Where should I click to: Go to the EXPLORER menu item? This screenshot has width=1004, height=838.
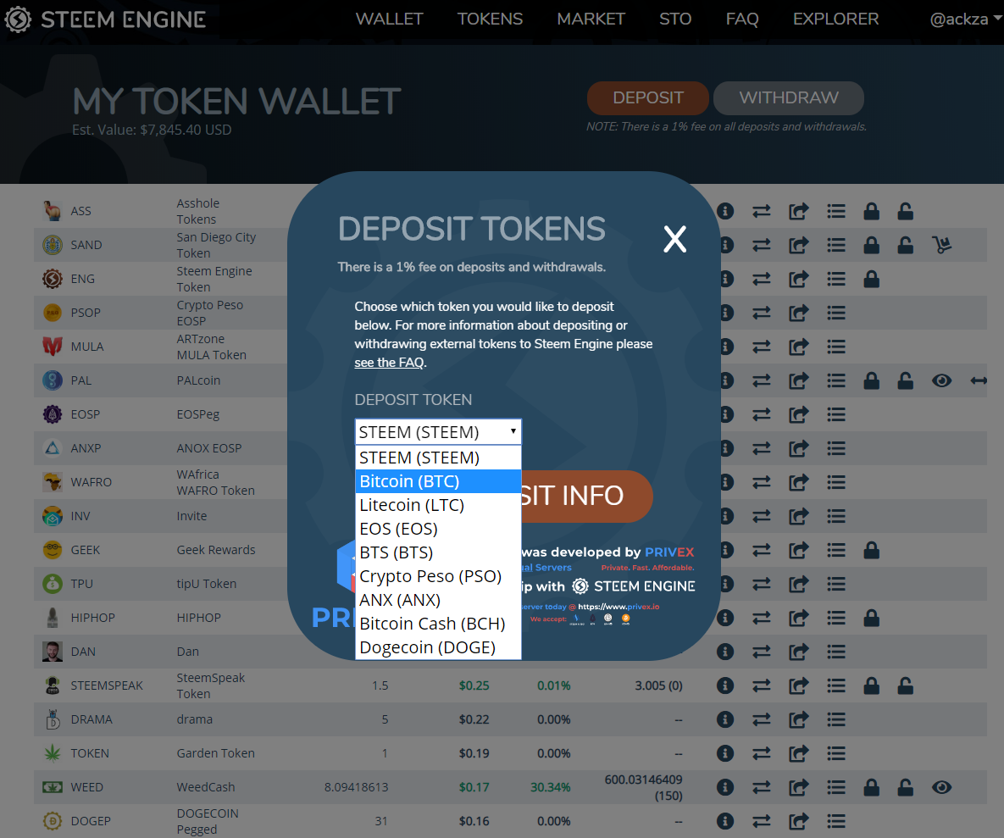835,19
